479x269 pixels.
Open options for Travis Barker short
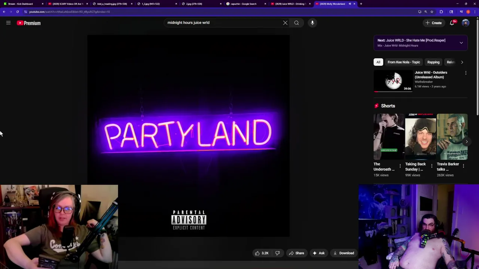(463, 166)
